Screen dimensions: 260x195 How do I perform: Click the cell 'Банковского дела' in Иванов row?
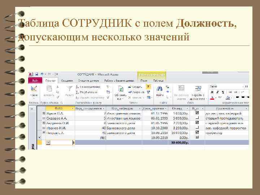coord(124,128)
